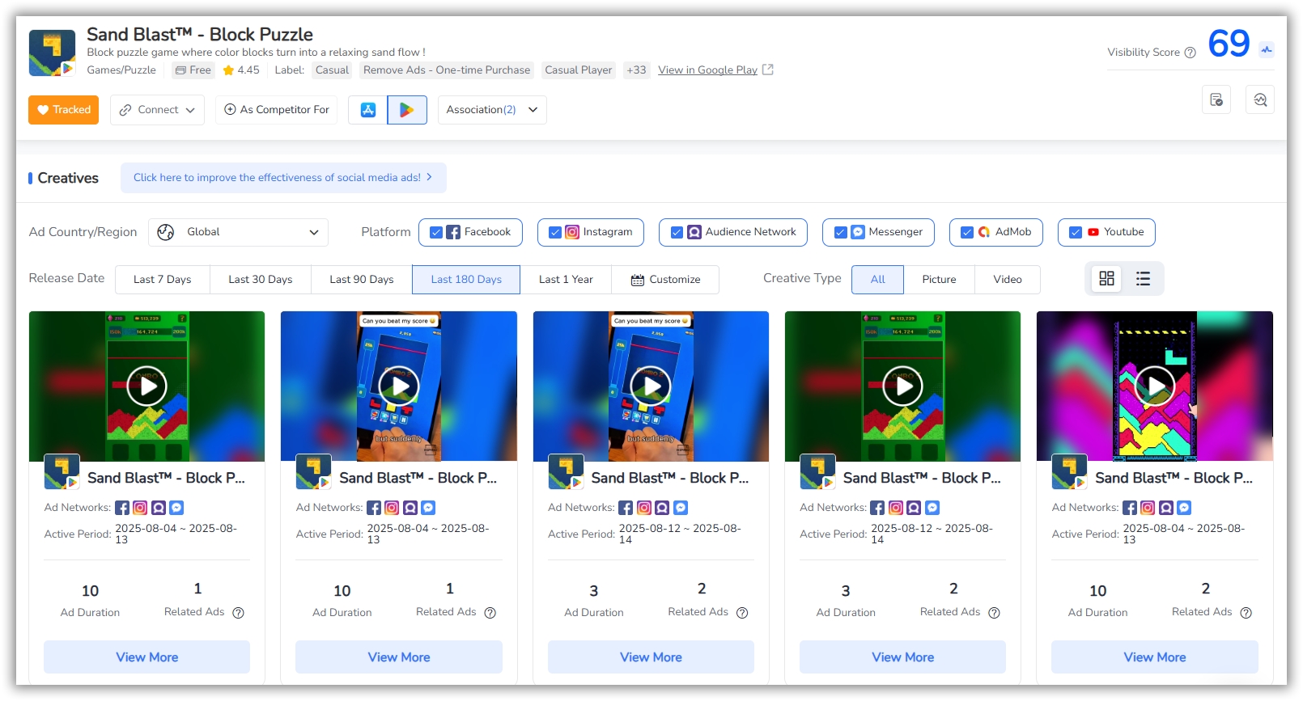Uncheck the Youtube platform checkbox

coord(1076,232)
